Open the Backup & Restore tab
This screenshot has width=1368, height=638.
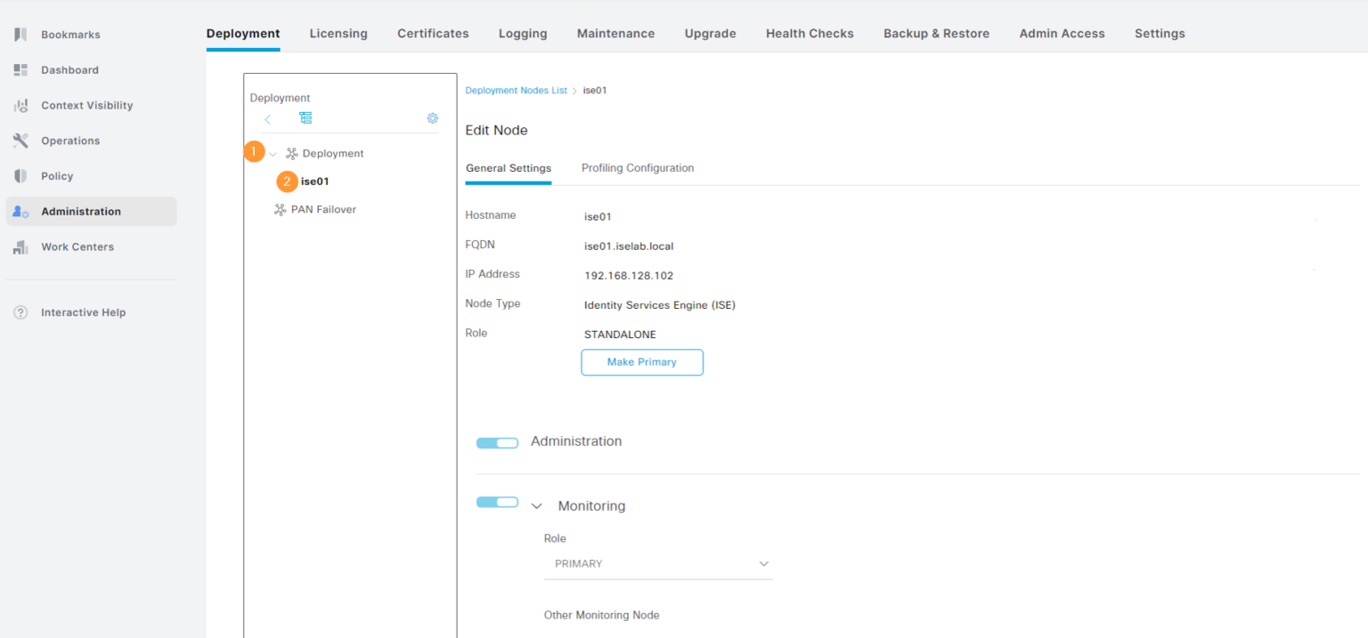[936, 33]
